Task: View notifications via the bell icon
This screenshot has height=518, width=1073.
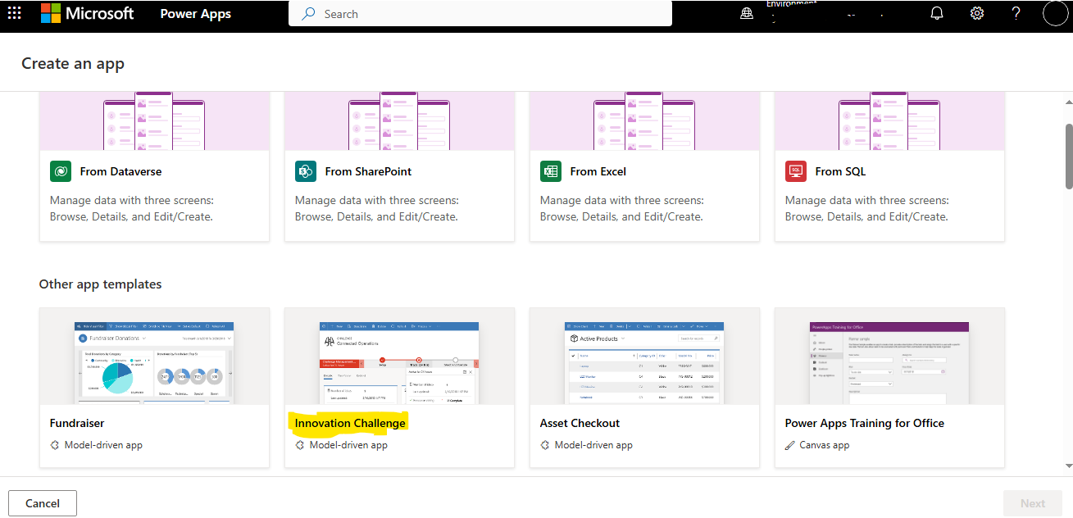Action: click(x=936, y=13)
